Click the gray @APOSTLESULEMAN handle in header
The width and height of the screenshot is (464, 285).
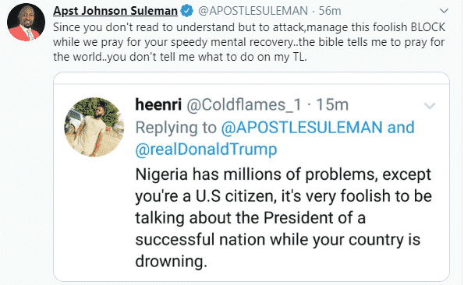[253, 11]
